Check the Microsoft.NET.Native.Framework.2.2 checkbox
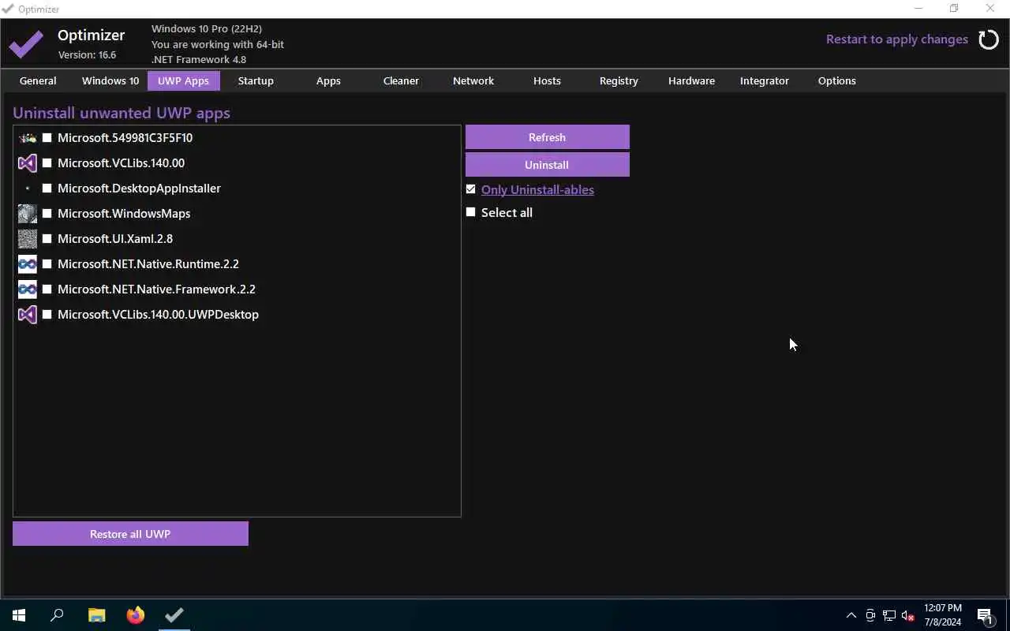The width and height of the screenshot is (1010, 631). pos(47,289)
